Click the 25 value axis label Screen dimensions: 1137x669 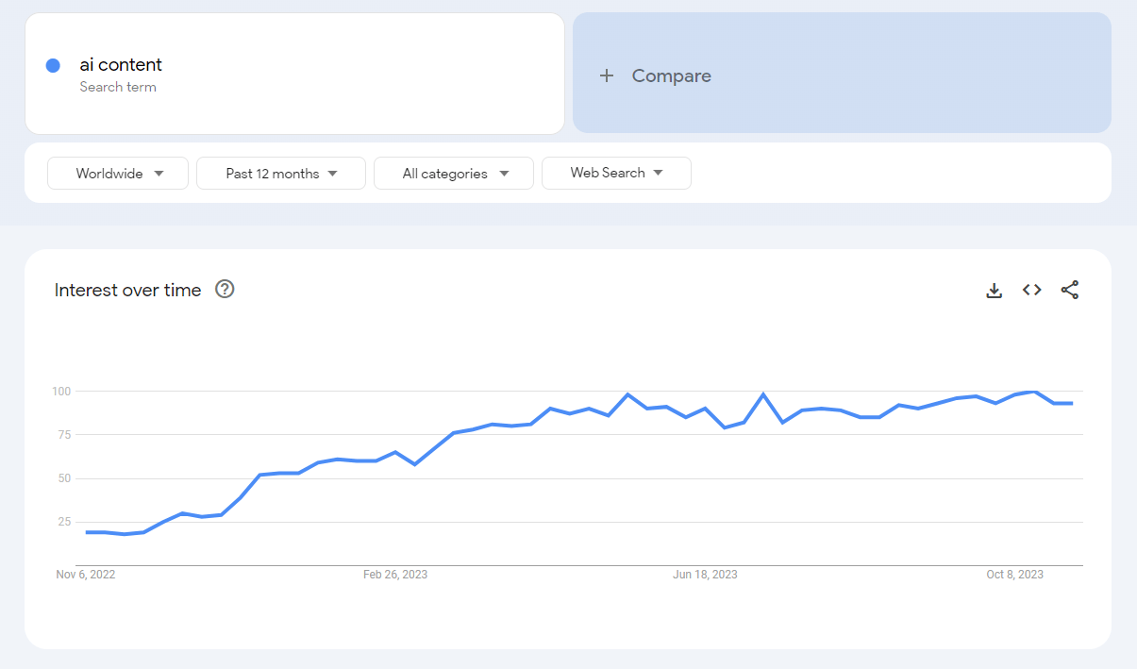click(x=65, y=522)
